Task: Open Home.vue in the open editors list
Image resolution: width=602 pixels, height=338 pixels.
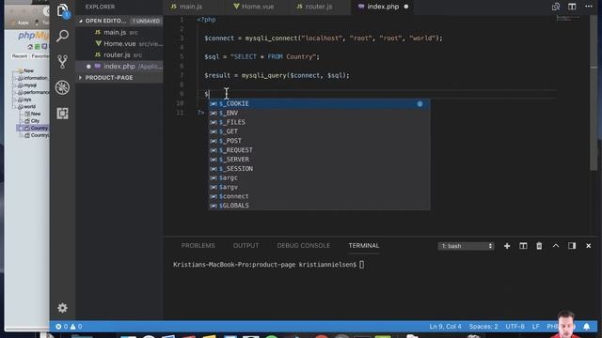Action: 119,44
